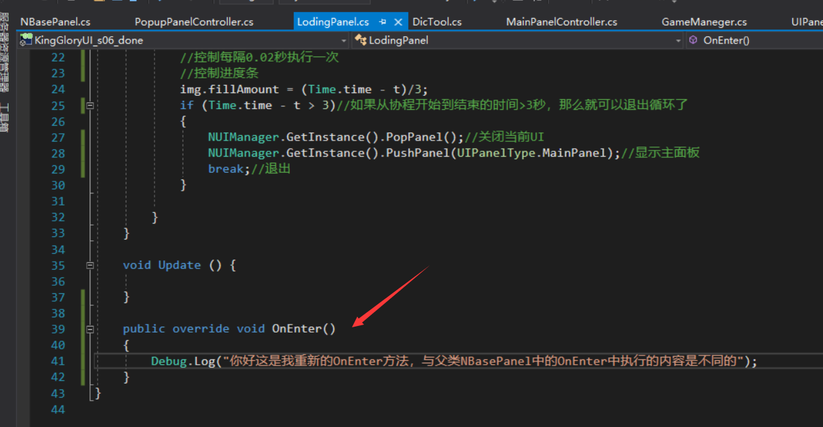Click the method icon beside OnEnter()
823x427 pixels.
[x=694, y=40]
